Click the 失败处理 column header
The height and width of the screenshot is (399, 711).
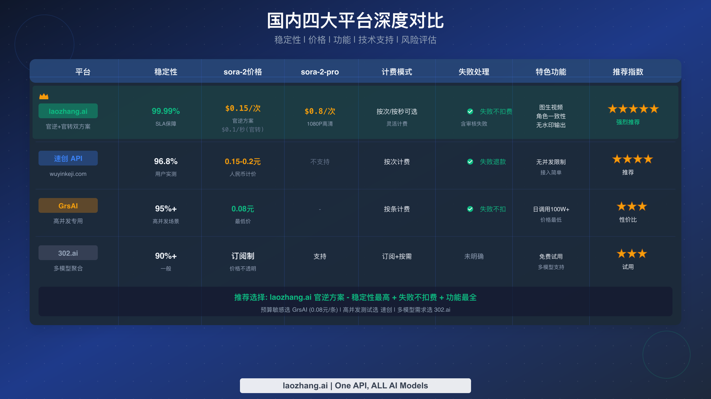474,72
